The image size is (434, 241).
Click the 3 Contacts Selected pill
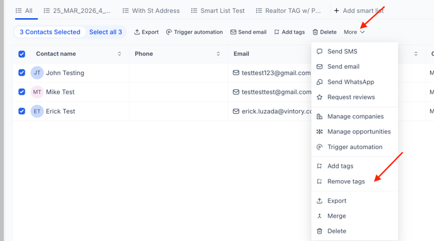pos(50,32)
